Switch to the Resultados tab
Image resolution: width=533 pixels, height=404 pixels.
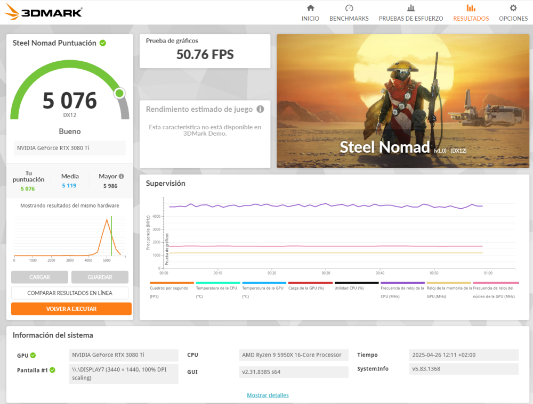[x=471, y=13]
